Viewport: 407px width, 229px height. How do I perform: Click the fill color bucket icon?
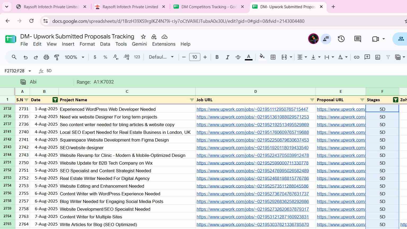tap(262, 57)
